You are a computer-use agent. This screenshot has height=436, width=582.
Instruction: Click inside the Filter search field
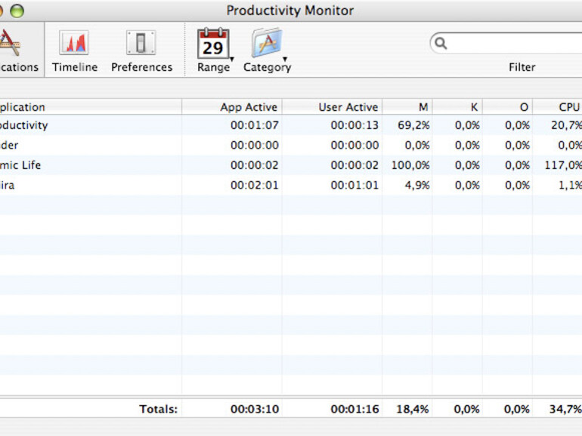514,44
